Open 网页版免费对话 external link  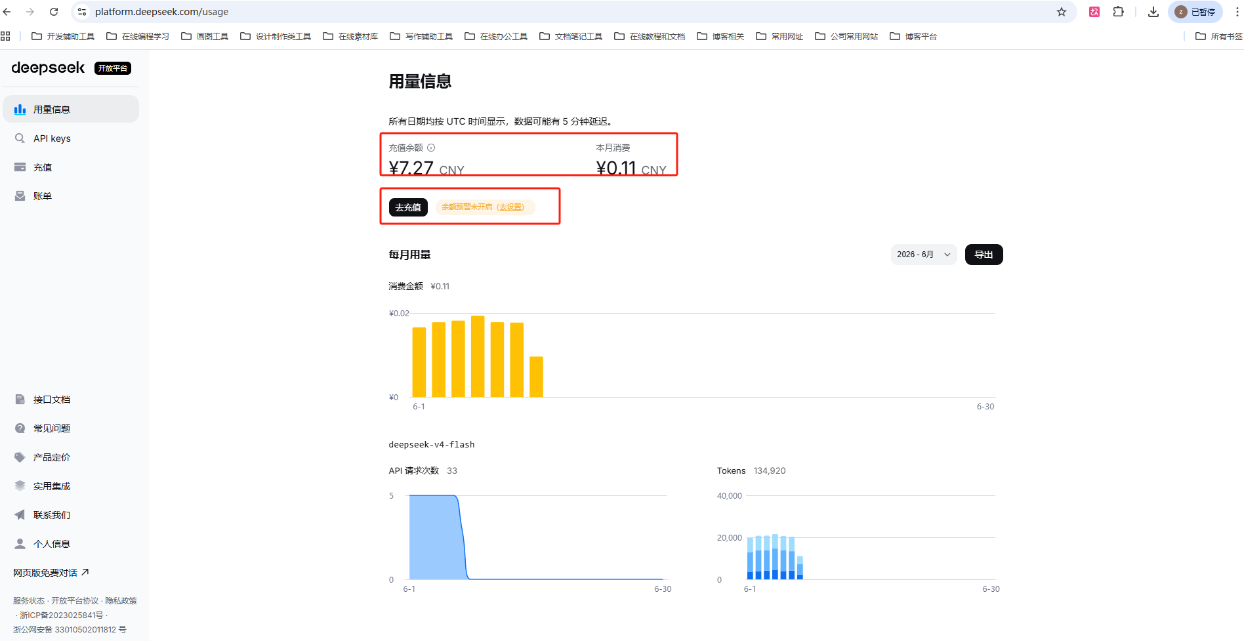(51, 573)
